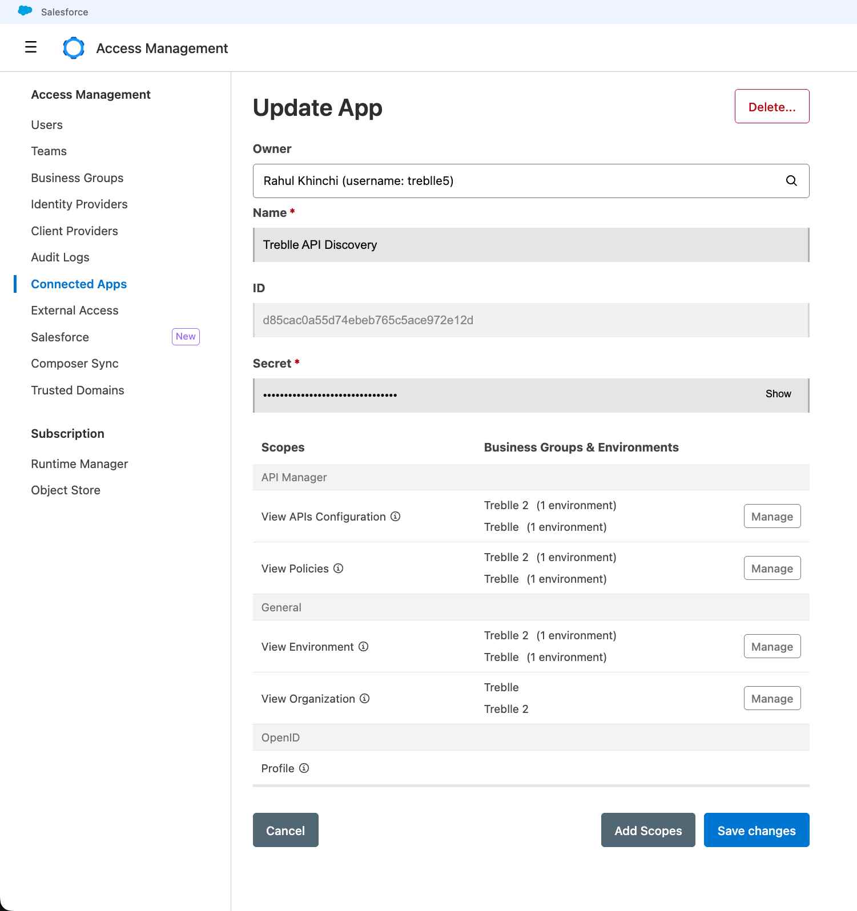
Task: Click info icon beside Profile scope
Action: (x=304, y=768)
